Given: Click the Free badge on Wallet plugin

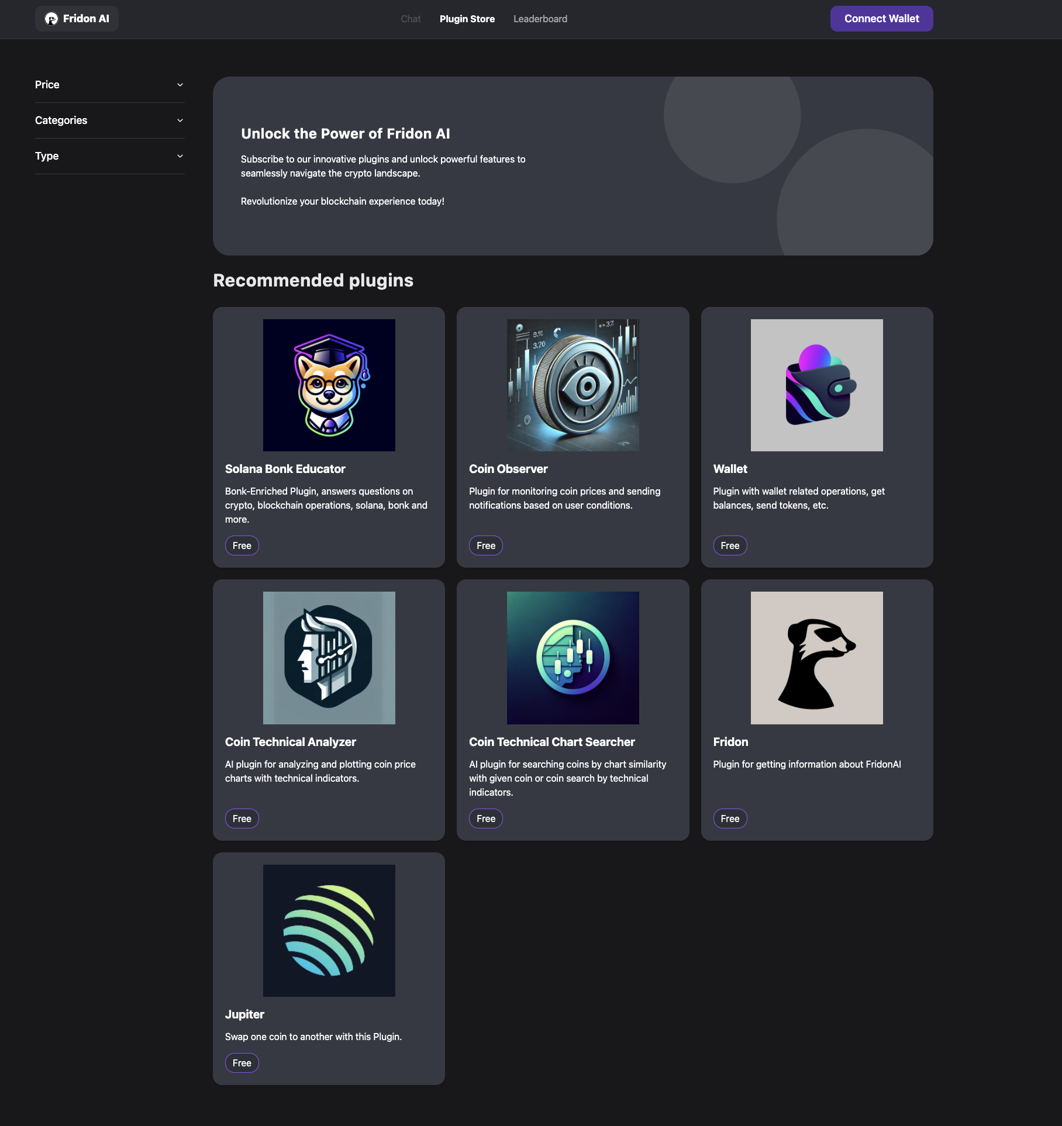Looking at the screenshot, I should pyautogui.click(x=730, y=545).
